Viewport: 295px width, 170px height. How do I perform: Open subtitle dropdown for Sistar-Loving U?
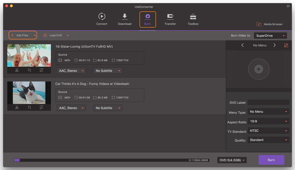[x=108, y=71]
